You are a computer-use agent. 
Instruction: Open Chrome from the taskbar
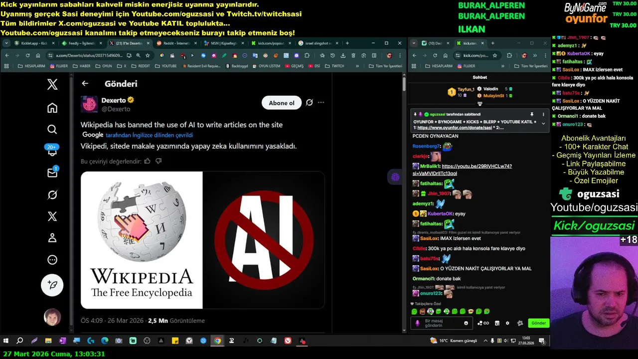(217, 341)
